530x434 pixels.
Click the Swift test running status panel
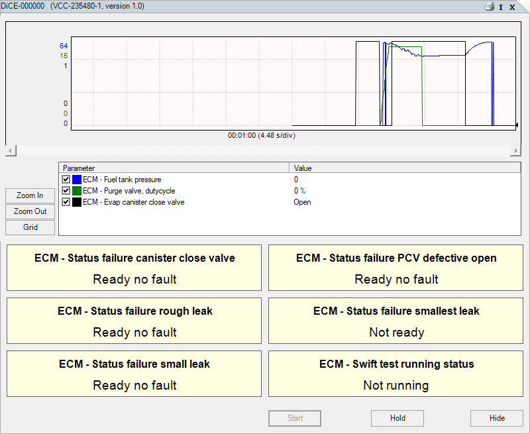(x=396, y=373)
